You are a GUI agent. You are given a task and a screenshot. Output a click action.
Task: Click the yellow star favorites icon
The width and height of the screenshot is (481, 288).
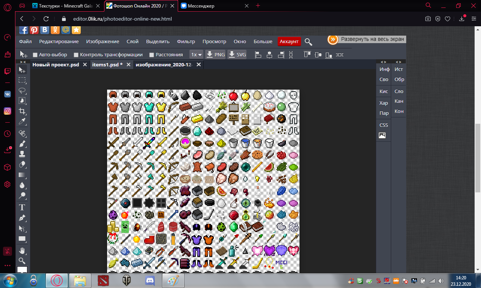[76, 30]
